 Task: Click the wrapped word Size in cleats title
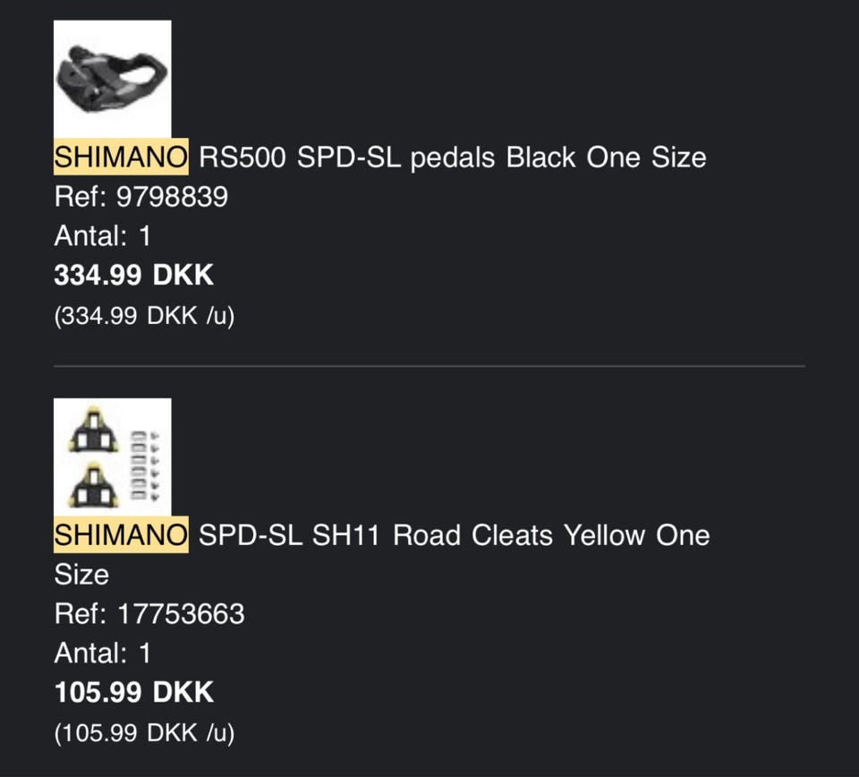[81, 575]
